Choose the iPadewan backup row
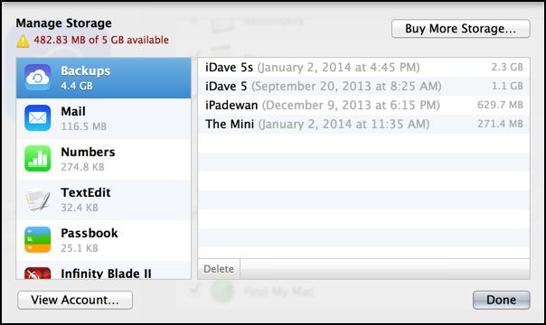The image size is (546, 325). click(x=363, y=105)
